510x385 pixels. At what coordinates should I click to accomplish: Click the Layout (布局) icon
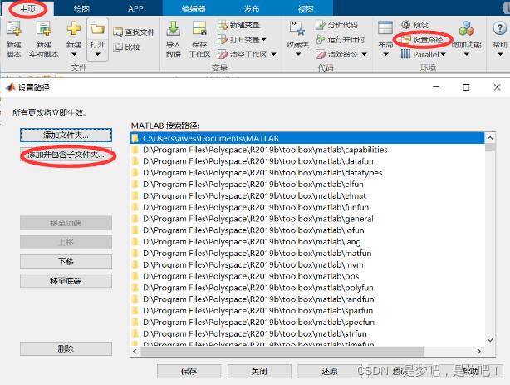(385, 28)
